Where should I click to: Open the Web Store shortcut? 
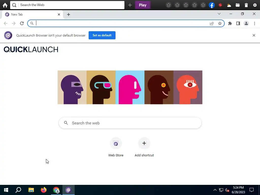[x=116, y=147]
